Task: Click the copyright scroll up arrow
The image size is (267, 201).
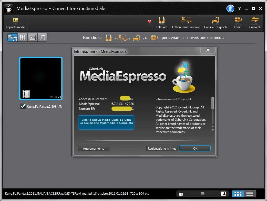Action: coord(212,126)
